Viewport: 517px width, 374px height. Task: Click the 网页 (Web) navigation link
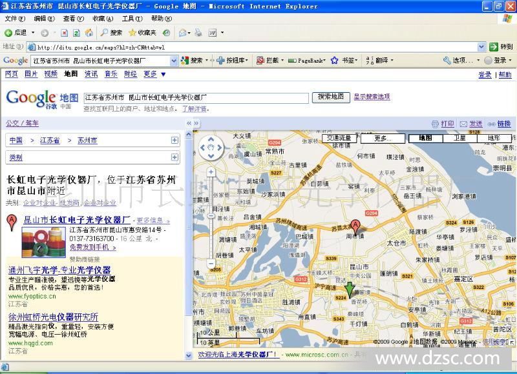point(12,74)
